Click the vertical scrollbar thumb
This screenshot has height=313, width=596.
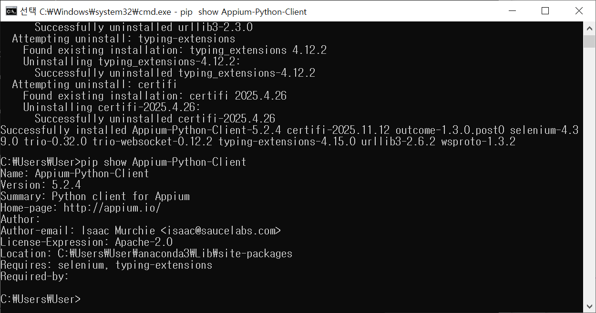(589, 41)
